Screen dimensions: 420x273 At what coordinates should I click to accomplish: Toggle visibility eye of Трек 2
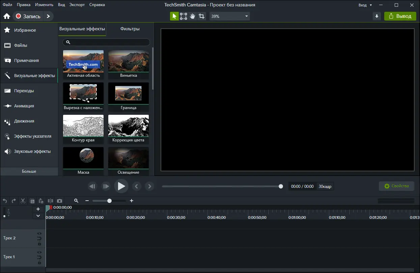click(39, 233)
